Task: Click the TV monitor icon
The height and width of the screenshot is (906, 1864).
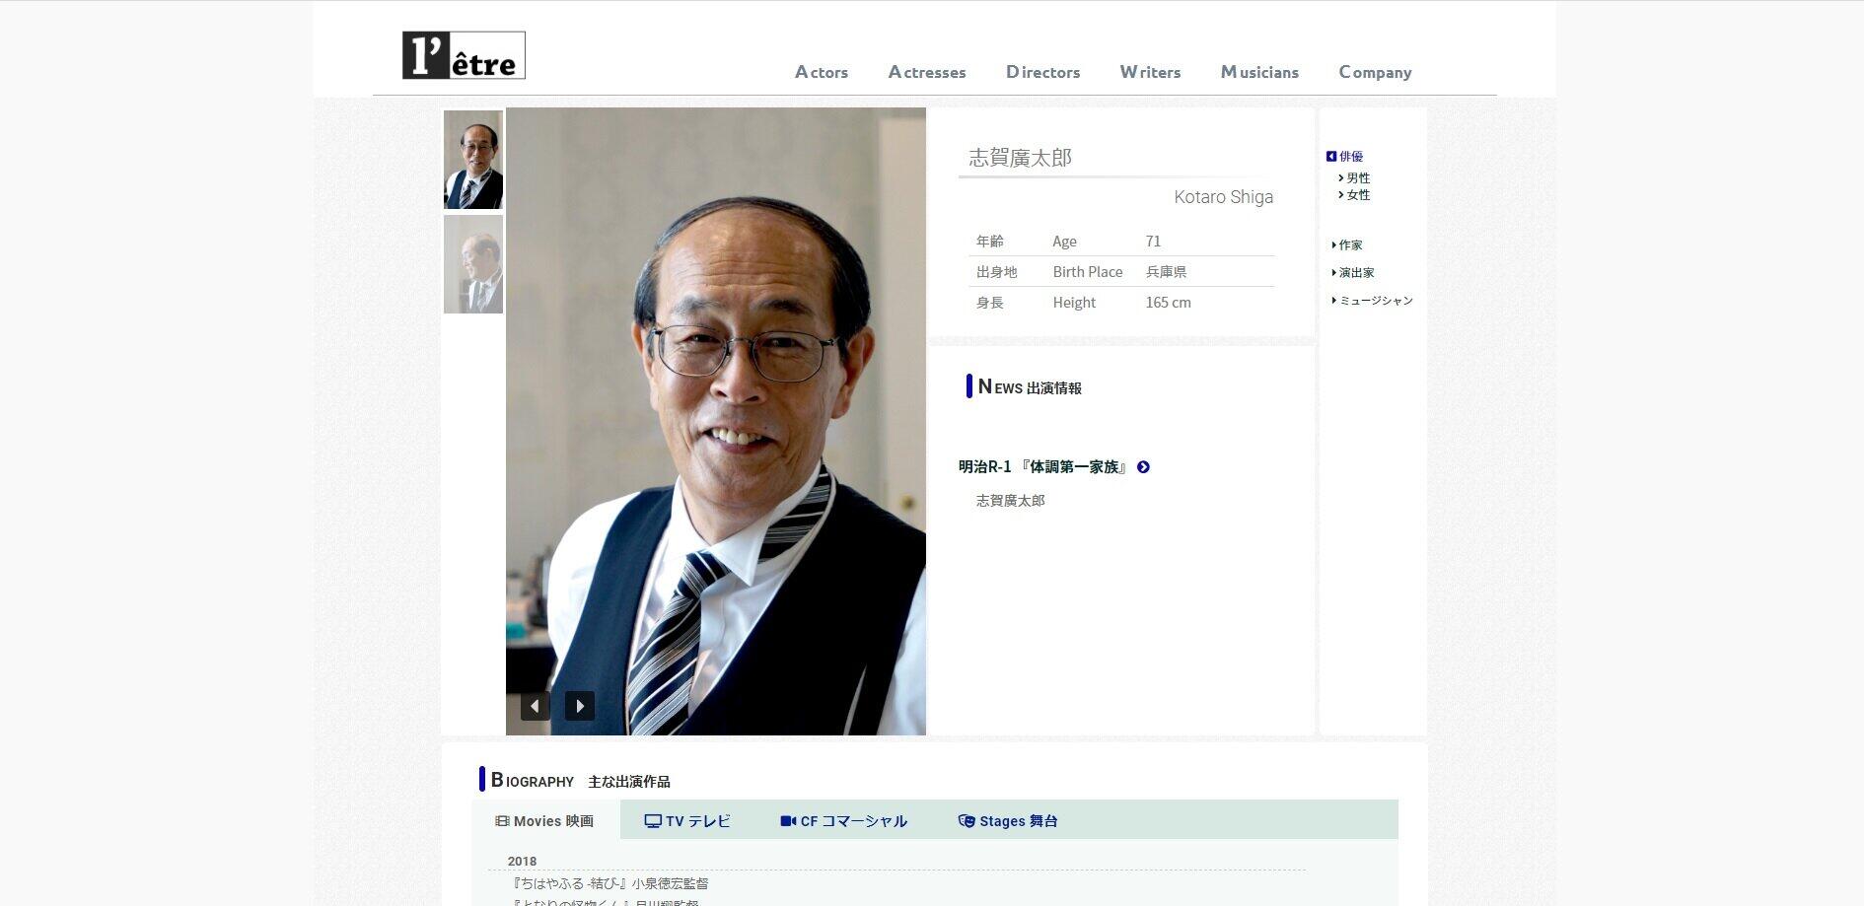Action: (653, 821)
